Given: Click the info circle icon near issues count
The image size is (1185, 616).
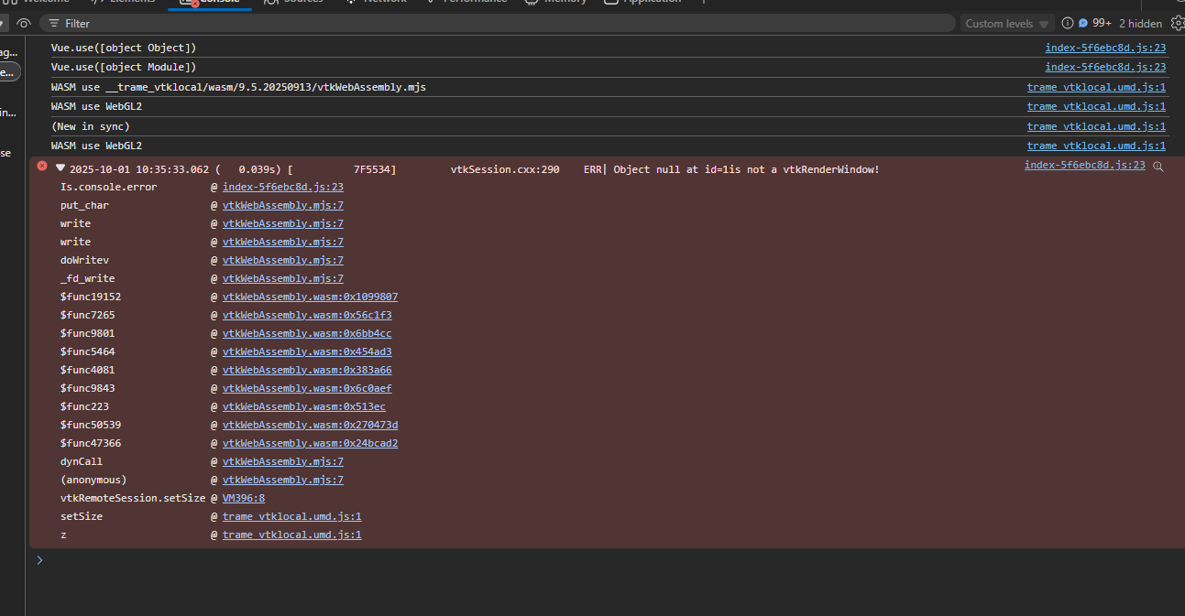Looking at the screenshot, I should 1067,23.
